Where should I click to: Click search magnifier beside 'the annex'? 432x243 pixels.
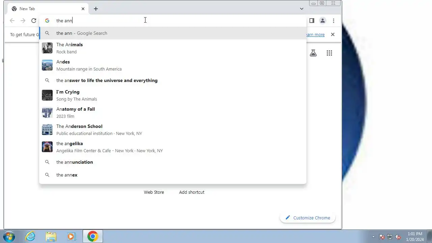[47, 175]
